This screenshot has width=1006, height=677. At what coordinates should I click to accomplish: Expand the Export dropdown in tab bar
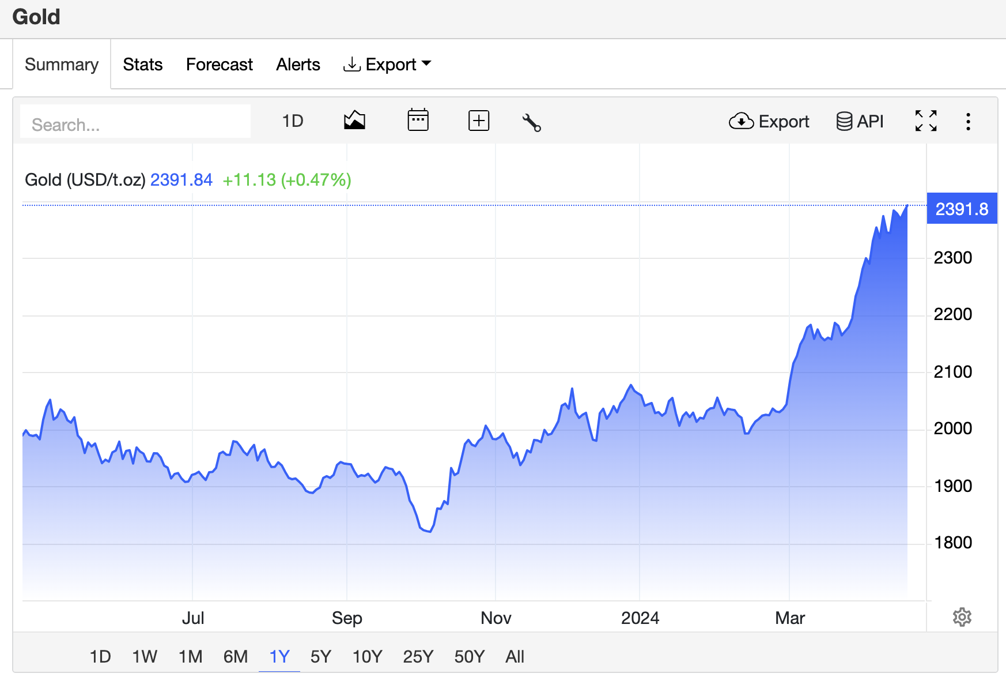(387, 64)
